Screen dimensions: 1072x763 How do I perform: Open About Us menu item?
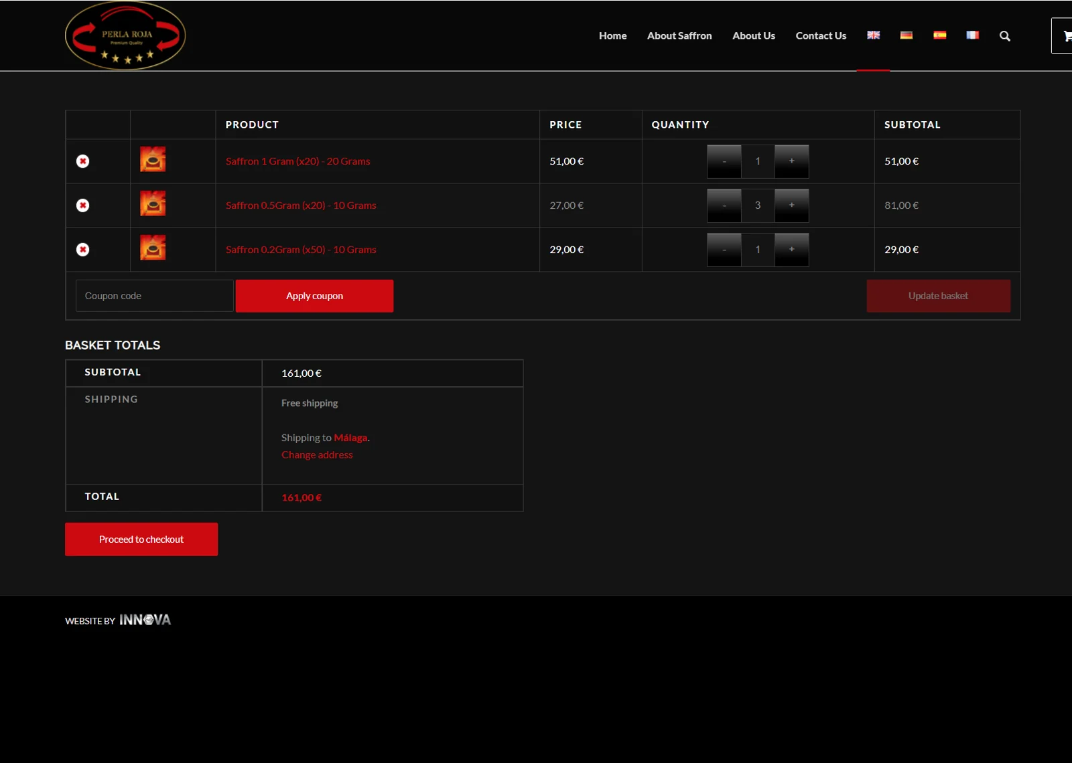[x=754, y=36]
